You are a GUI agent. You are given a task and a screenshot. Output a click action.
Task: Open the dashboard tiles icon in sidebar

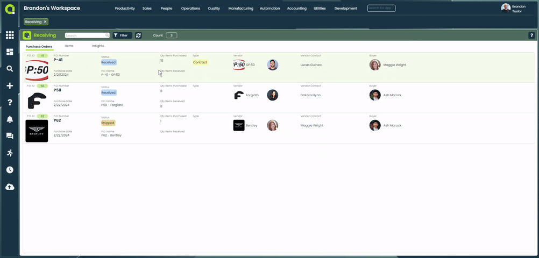tap(10, 52)
